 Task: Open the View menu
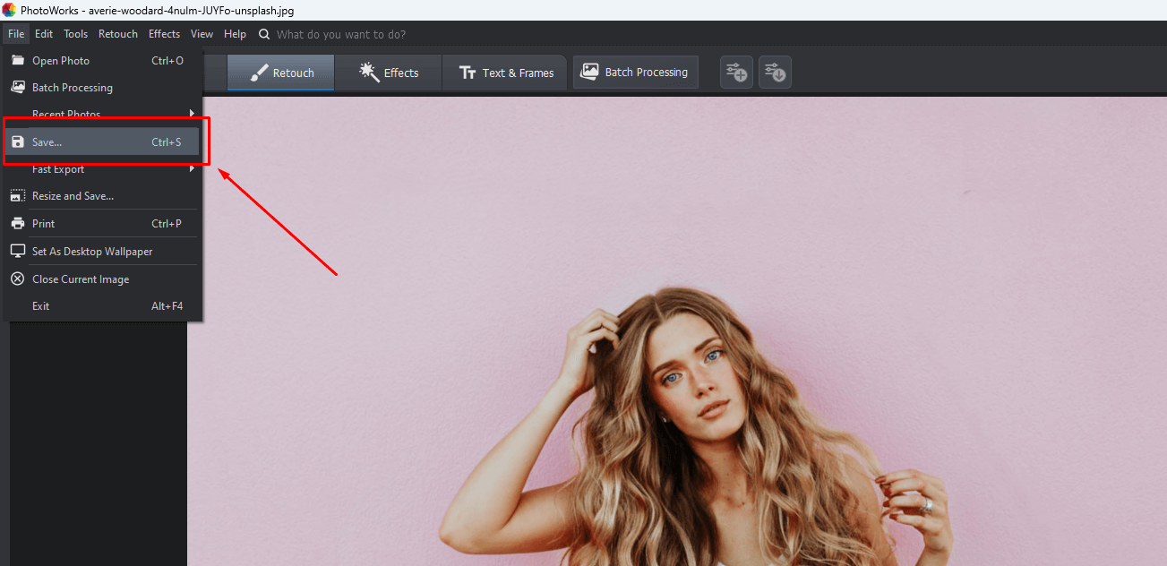202,34
